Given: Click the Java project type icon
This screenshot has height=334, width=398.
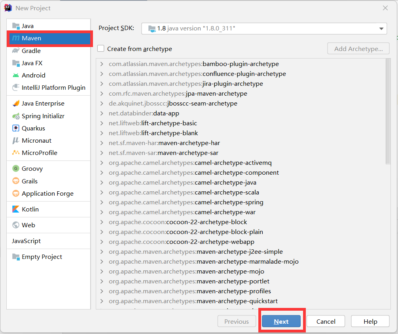Looking at the screenshot, I should point(16,26).
